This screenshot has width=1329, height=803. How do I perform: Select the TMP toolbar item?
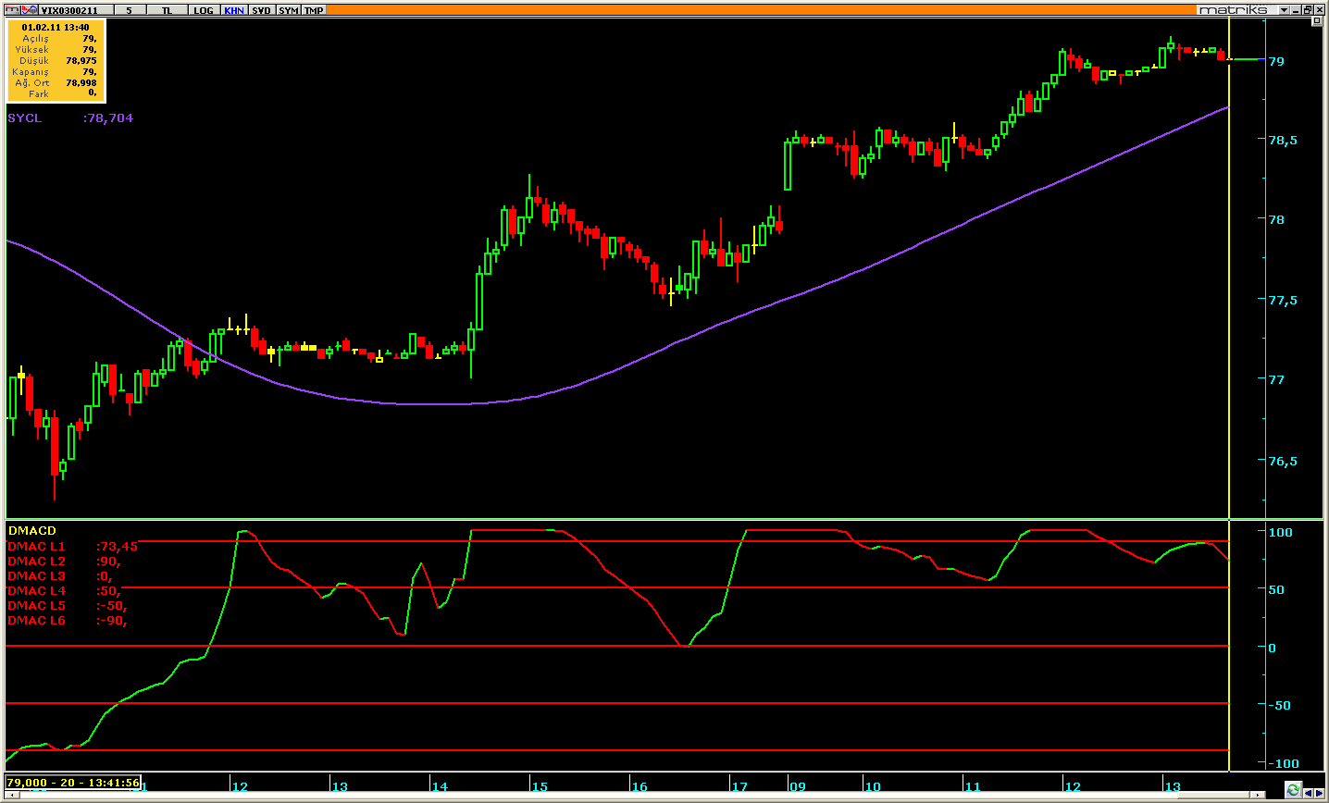[x=314, y=10]
